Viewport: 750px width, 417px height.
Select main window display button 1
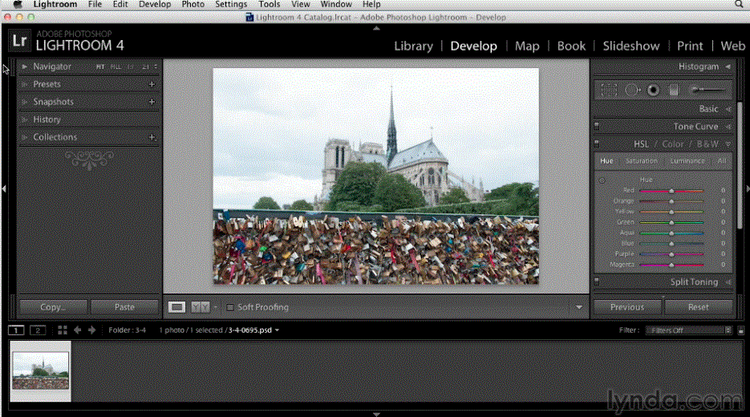pos(16,330)
